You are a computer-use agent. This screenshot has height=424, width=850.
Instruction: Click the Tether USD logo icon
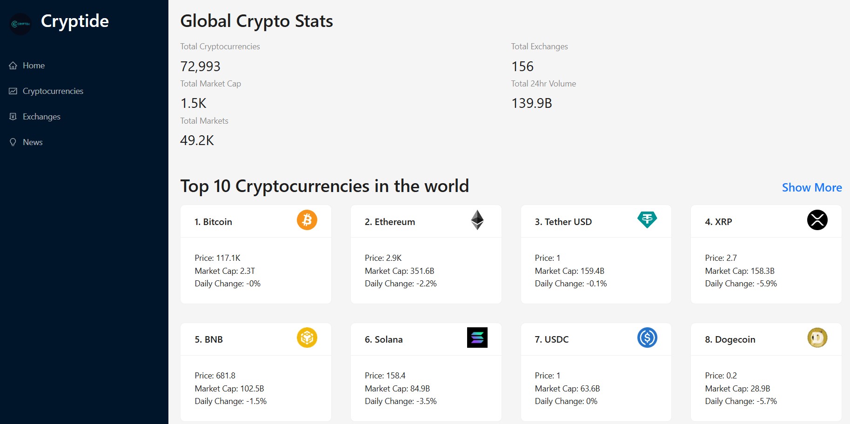coord(647,220)
